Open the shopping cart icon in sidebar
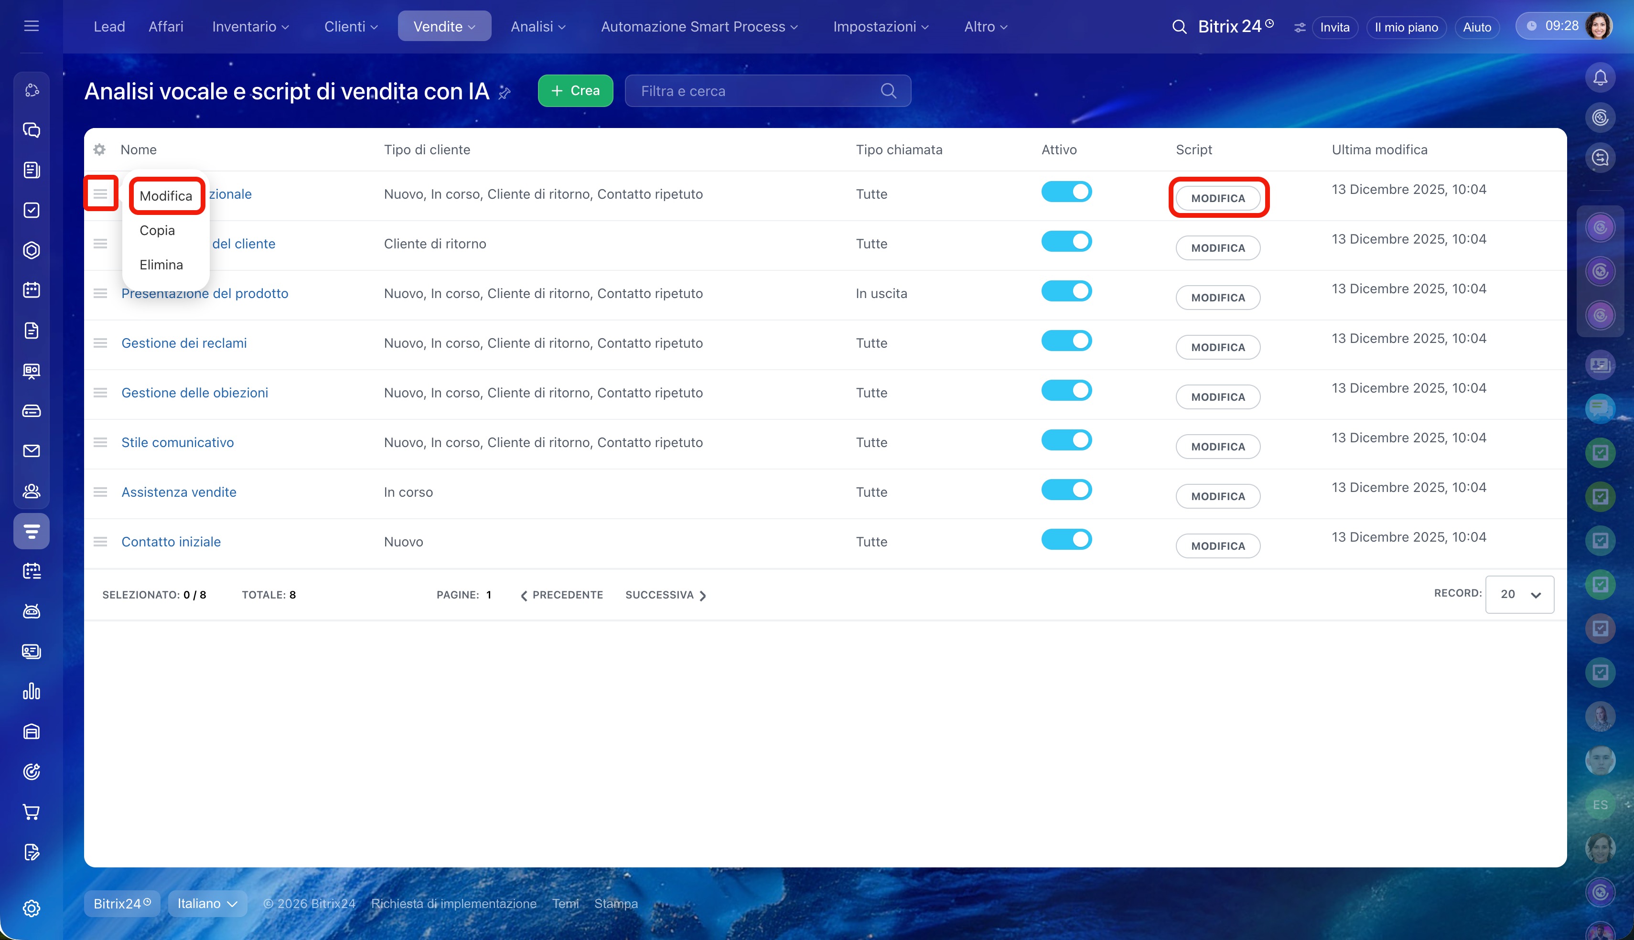The image size is (1634, 940). (31, 812)
